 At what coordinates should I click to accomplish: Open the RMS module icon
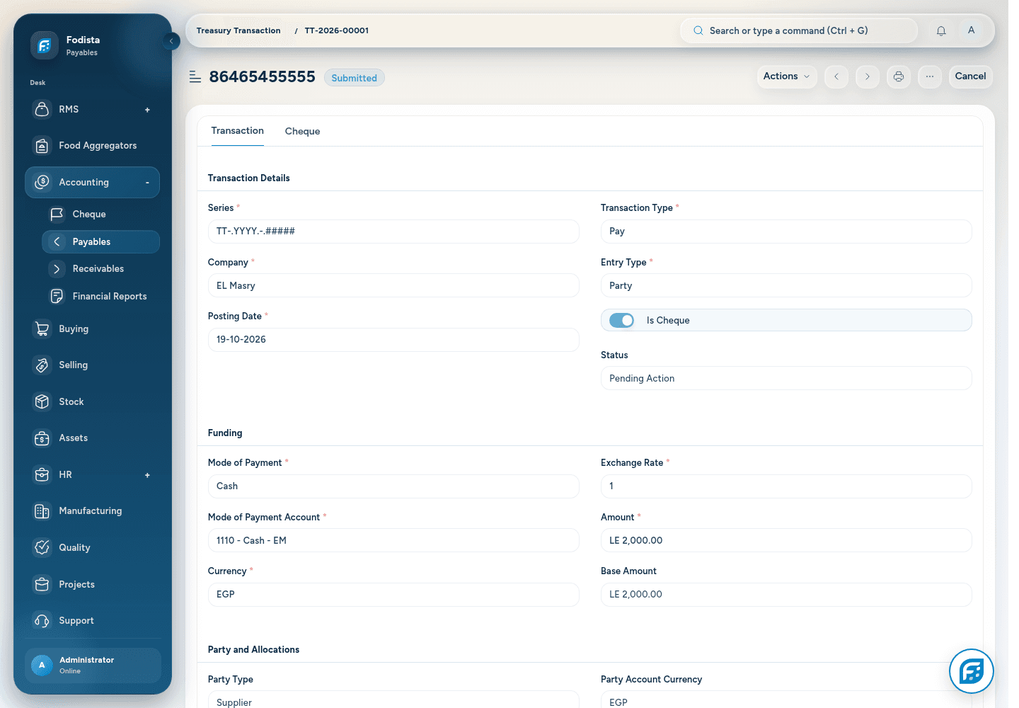42,109
